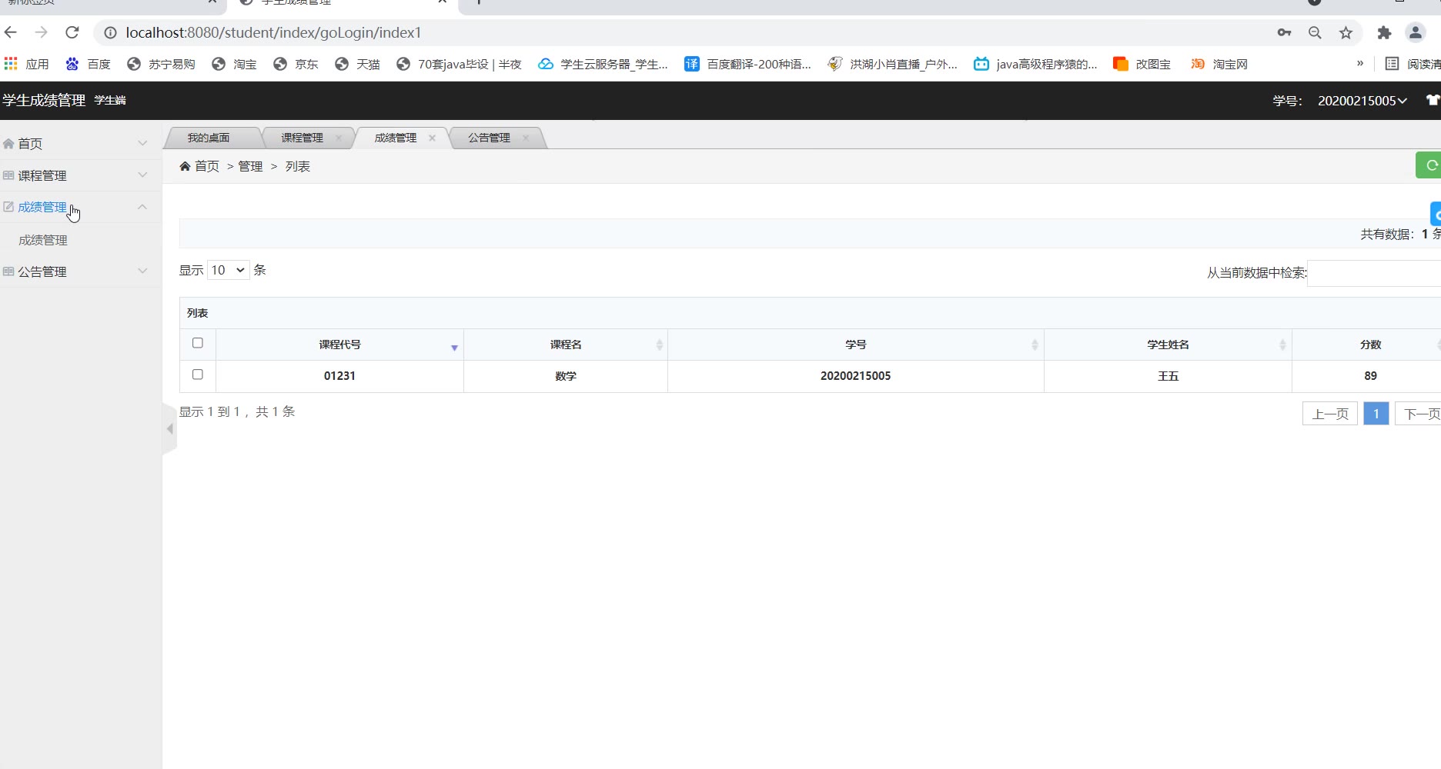
Task: Open the 学生云服务器 bookmark
Action: pyautogui.click(x=603, y=64)
